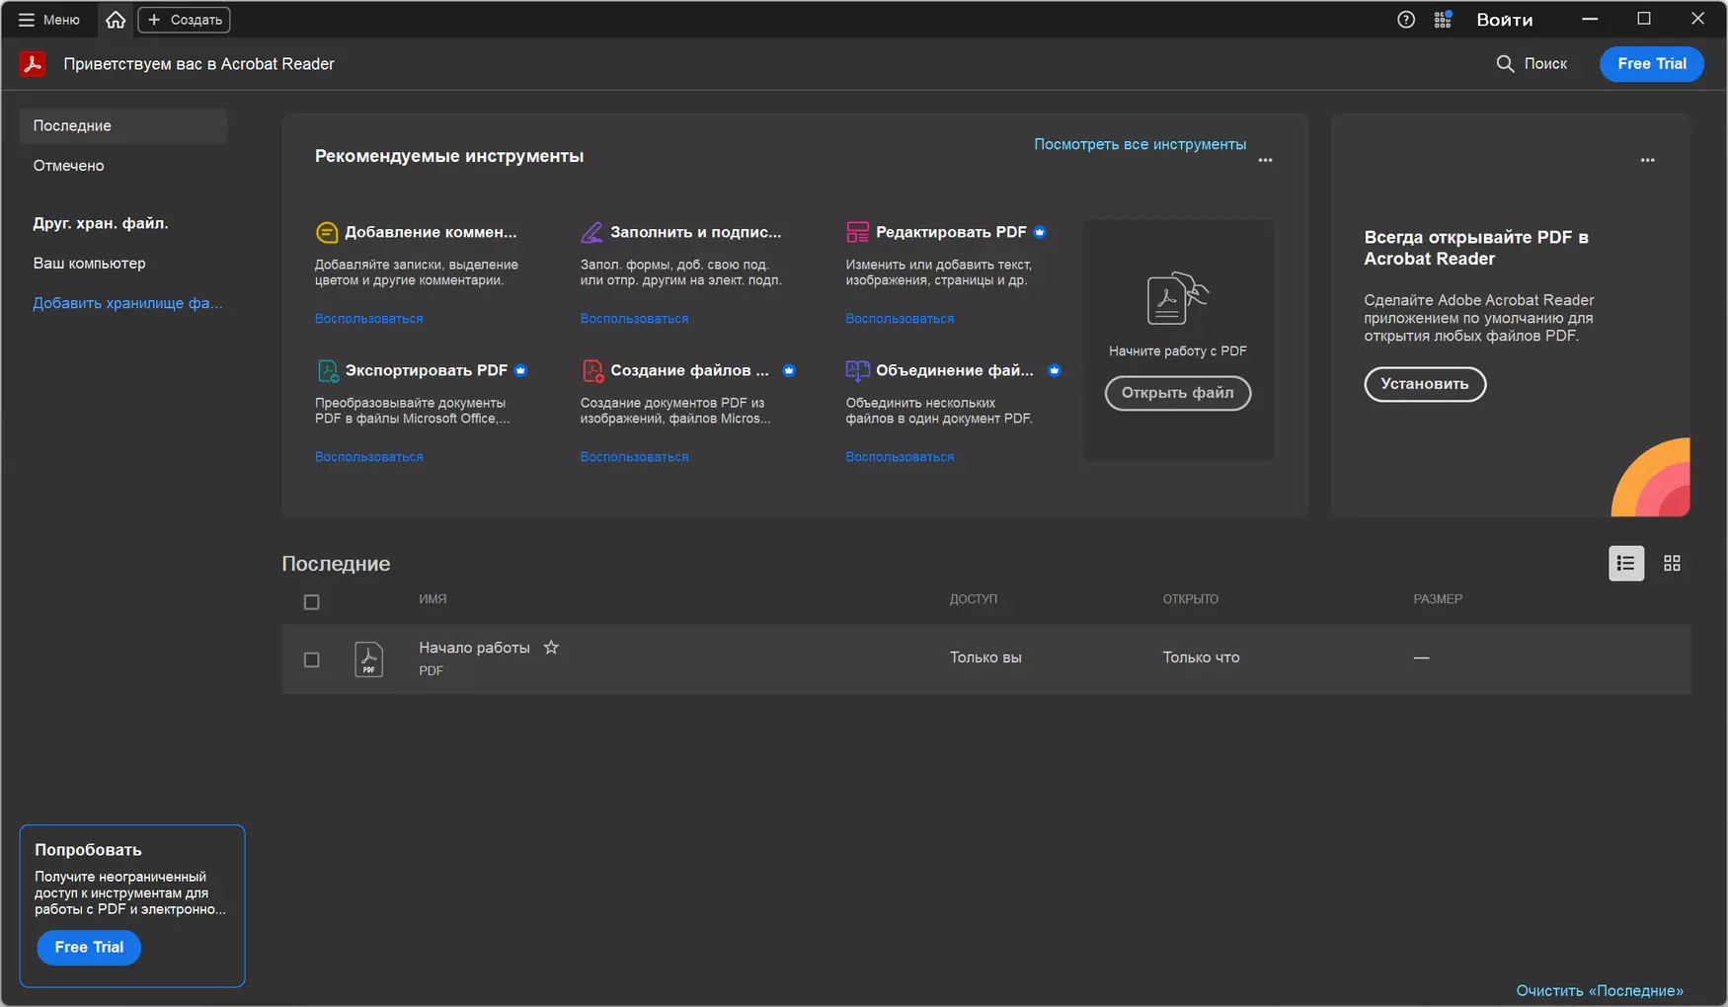Image resolution: width=1728 pixels, height=1007 pixels.
Task: Click the Создание файлов tool title
Action: (x=689, y=370)
